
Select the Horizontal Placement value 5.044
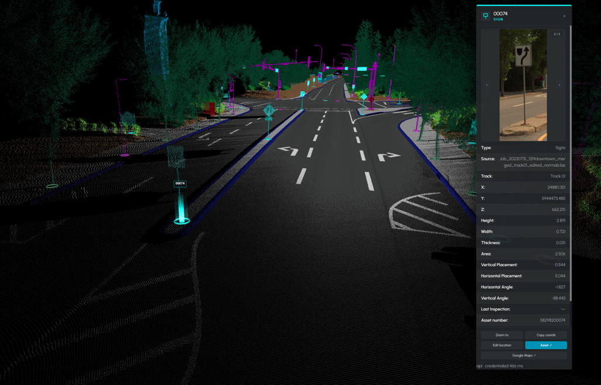(x=560, y=276)
